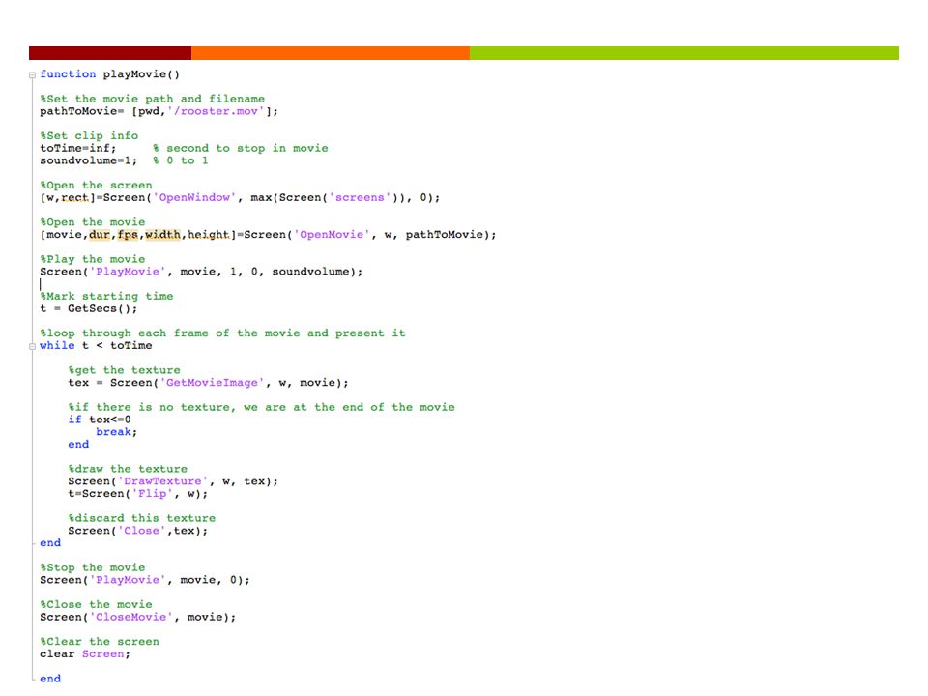This screenshot has width=928, height=696.
Task: Click the string 'Close' in Screen('Close',tex)
Action: point(141,531)
